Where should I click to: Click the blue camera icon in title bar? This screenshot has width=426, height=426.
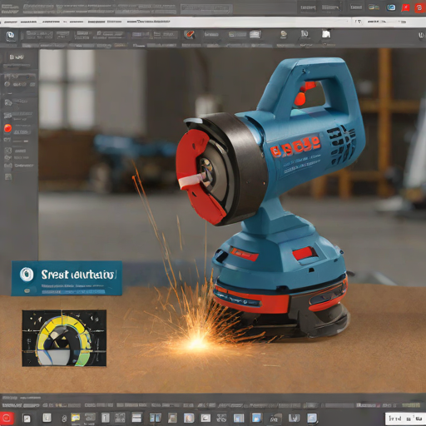[x=391, y=7]
